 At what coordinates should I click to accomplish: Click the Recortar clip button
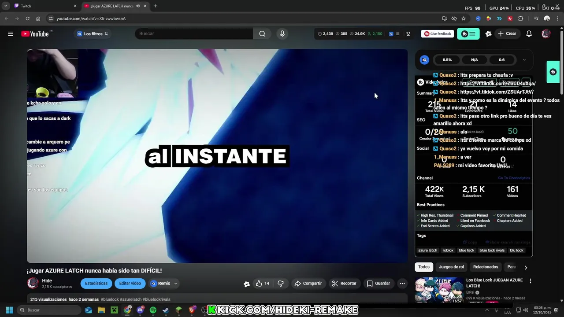tap(344, 284)
